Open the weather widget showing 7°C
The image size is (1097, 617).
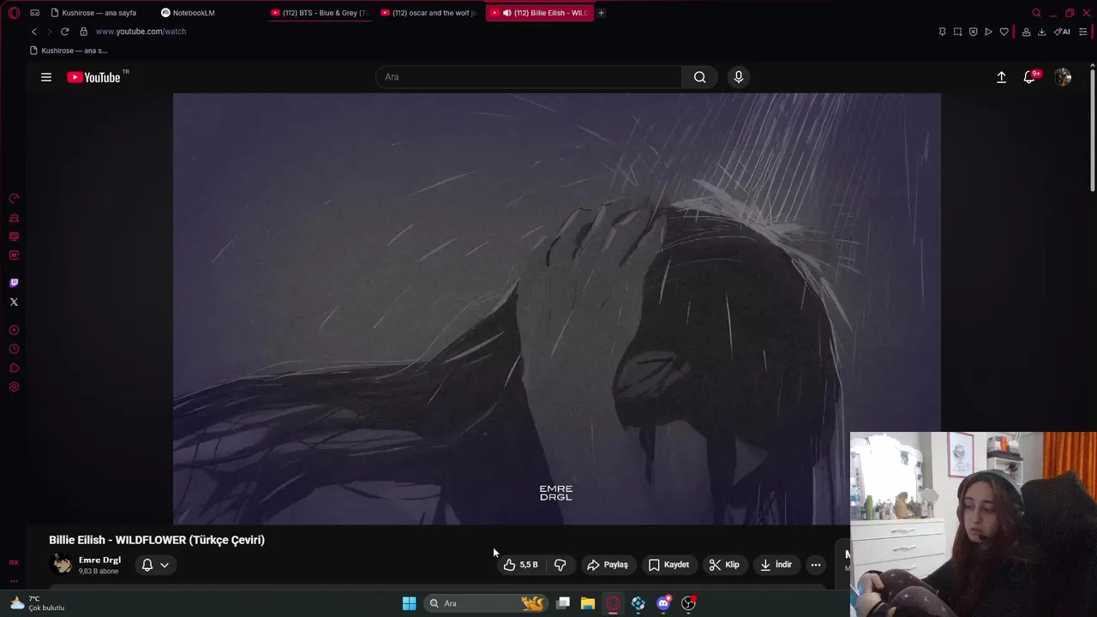point(38,603)
